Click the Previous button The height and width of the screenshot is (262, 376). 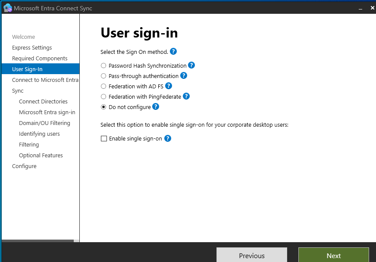[252, 255]
